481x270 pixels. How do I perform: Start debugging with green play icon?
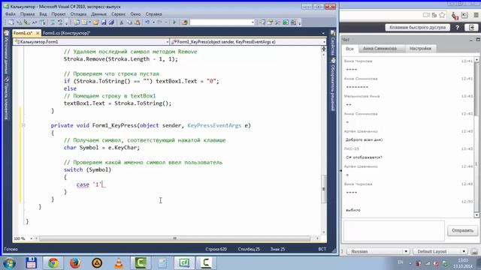(174, 22)
